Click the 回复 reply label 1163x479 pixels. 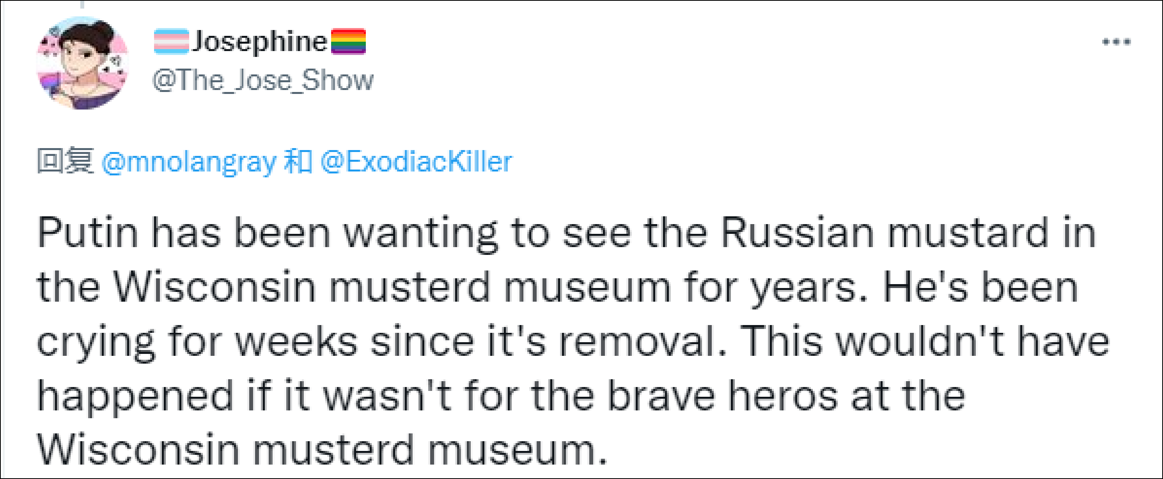click(x=66, y=161)
